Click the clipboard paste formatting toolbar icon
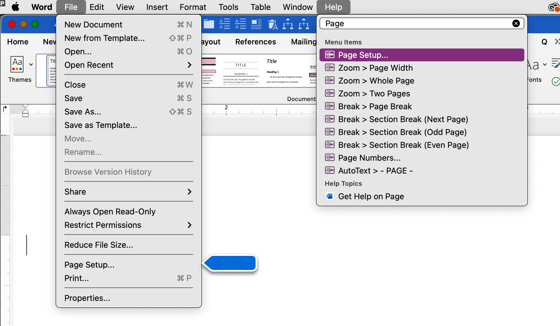 click(272, 24)
